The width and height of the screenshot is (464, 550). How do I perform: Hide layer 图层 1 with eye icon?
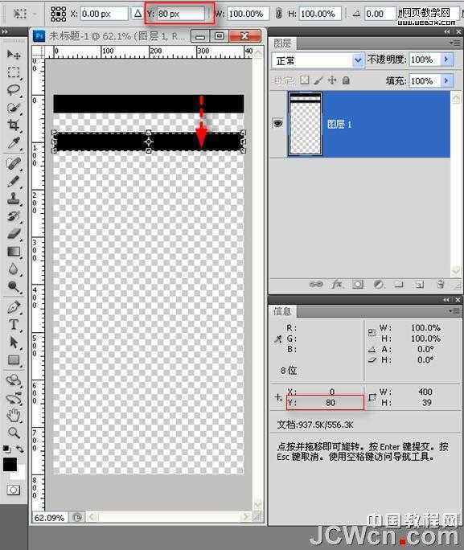pos(277,123)
